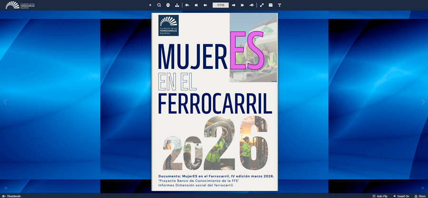Toggle fullscreen mode

[262, 5]
